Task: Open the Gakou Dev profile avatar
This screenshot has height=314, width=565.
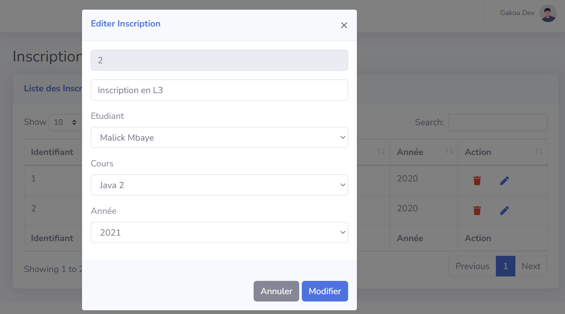Action: [x=548, y=13]
